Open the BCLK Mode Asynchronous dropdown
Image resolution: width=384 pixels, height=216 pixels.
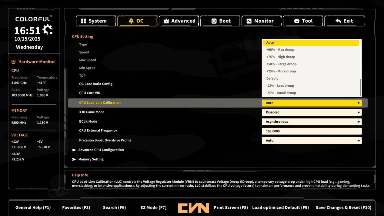point(312,122)
